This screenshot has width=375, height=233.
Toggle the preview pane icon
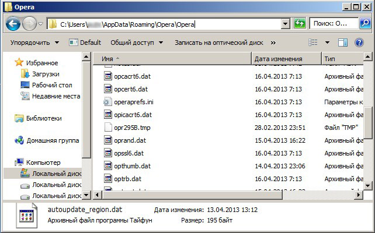(x=342, y=43)
